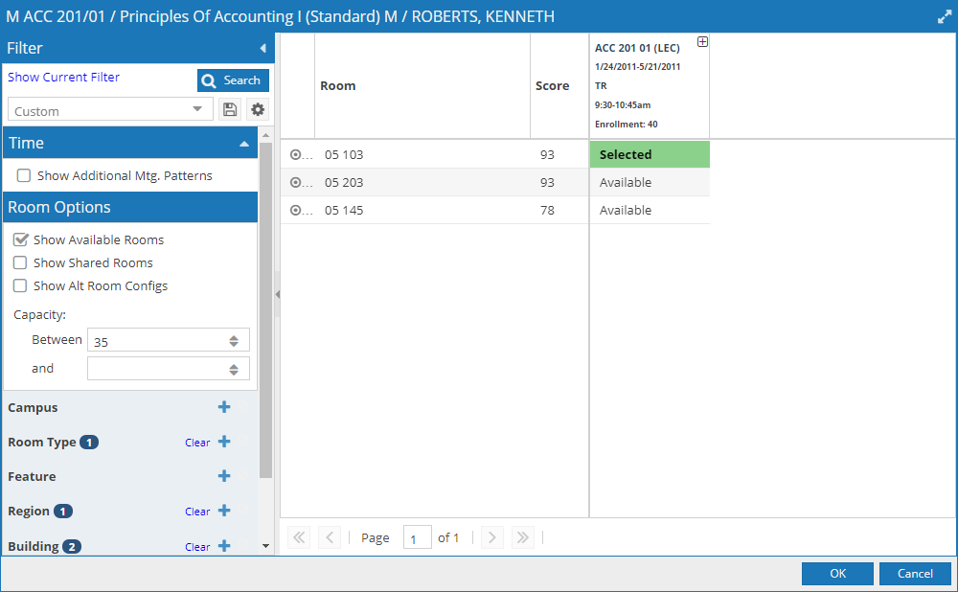Screen dimensions: 958x592
Task: Add a Room Type filter with plus
Action: click(224, 442)
